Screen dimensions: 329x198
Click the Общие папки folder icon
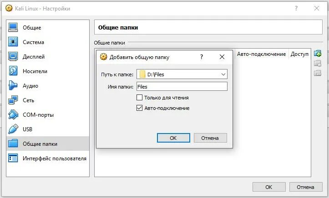pyautogui.click(x=13, y=144)
